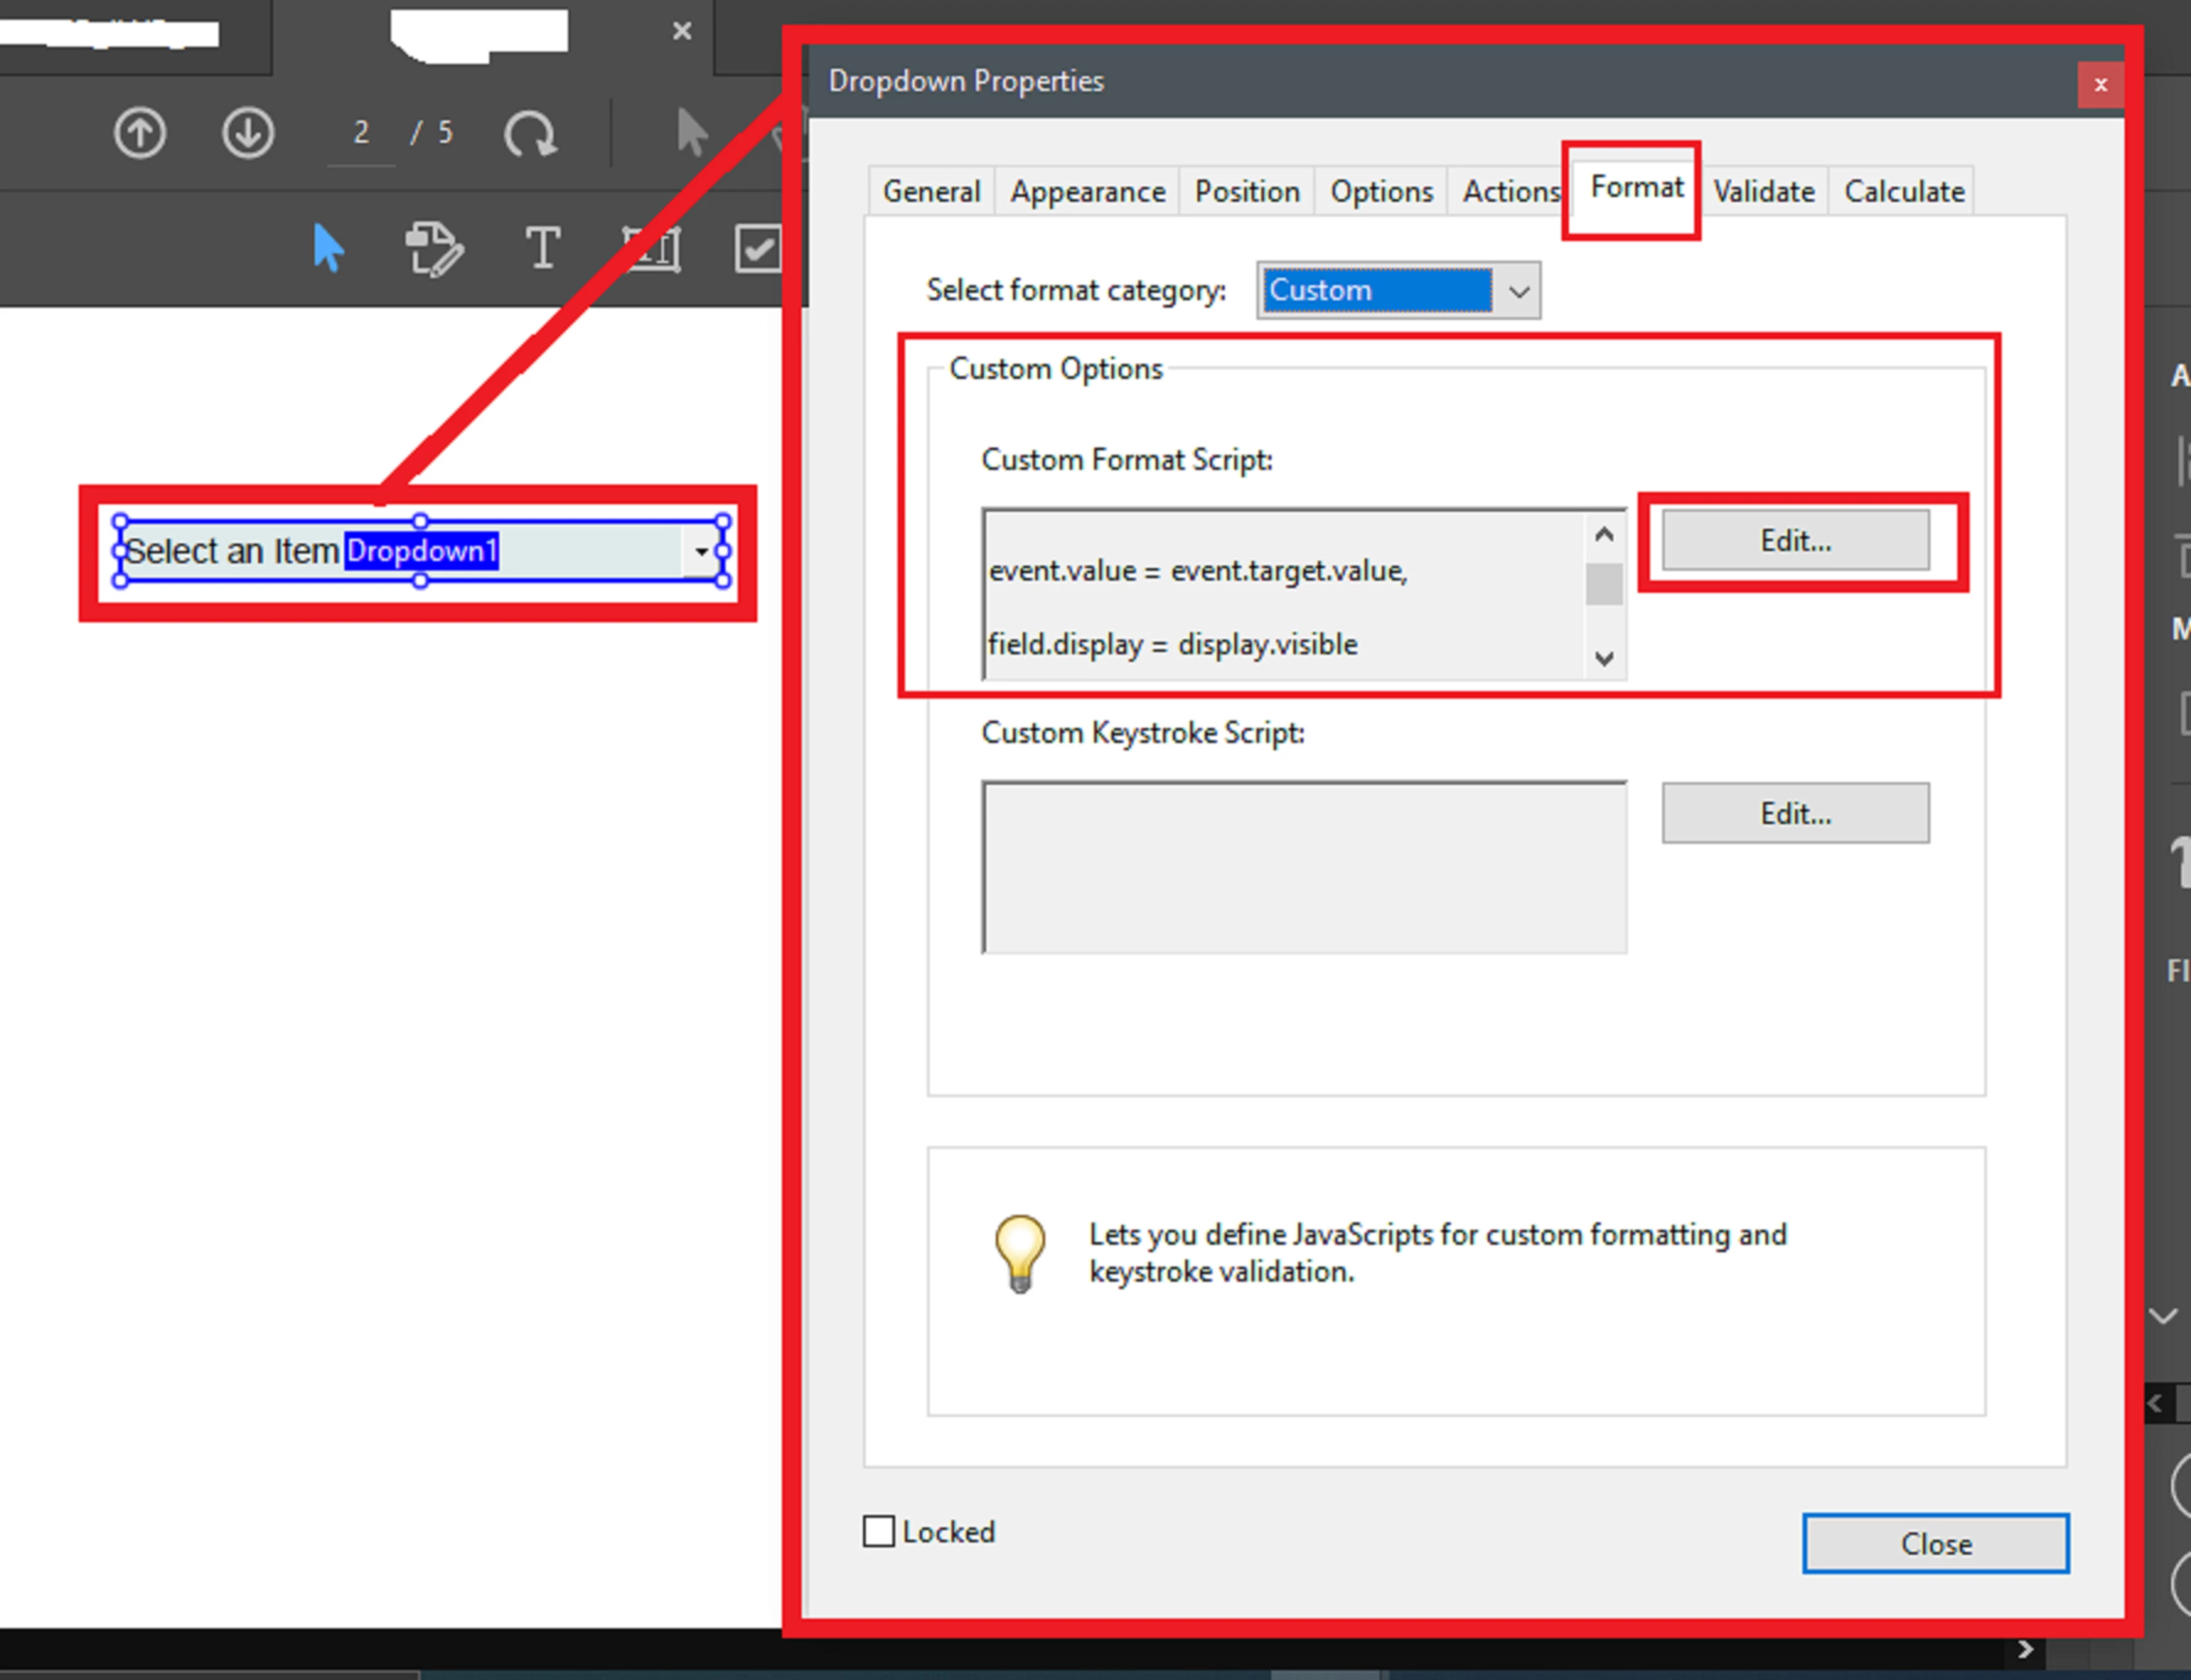Click Edit for Custom Keystroke Script
The width and height of the screenshot is (2191, 1680).
coord(1795,813)
